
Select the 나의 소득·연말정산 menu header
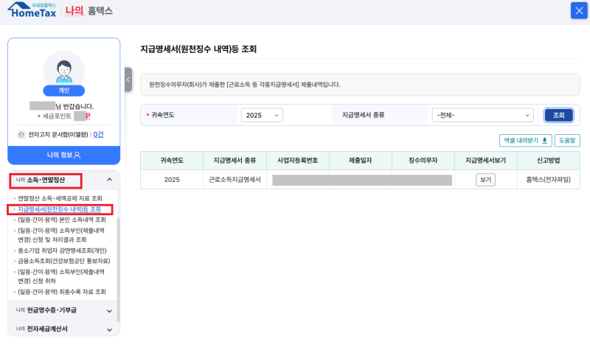(x=46, y=181)
